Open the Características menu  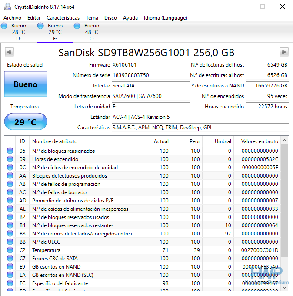click(x=63, y=18)
